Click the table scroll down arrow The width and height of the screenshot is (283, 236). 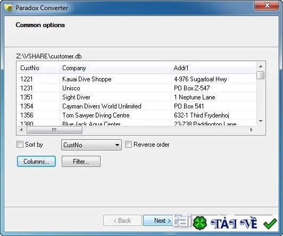[261, 121]
